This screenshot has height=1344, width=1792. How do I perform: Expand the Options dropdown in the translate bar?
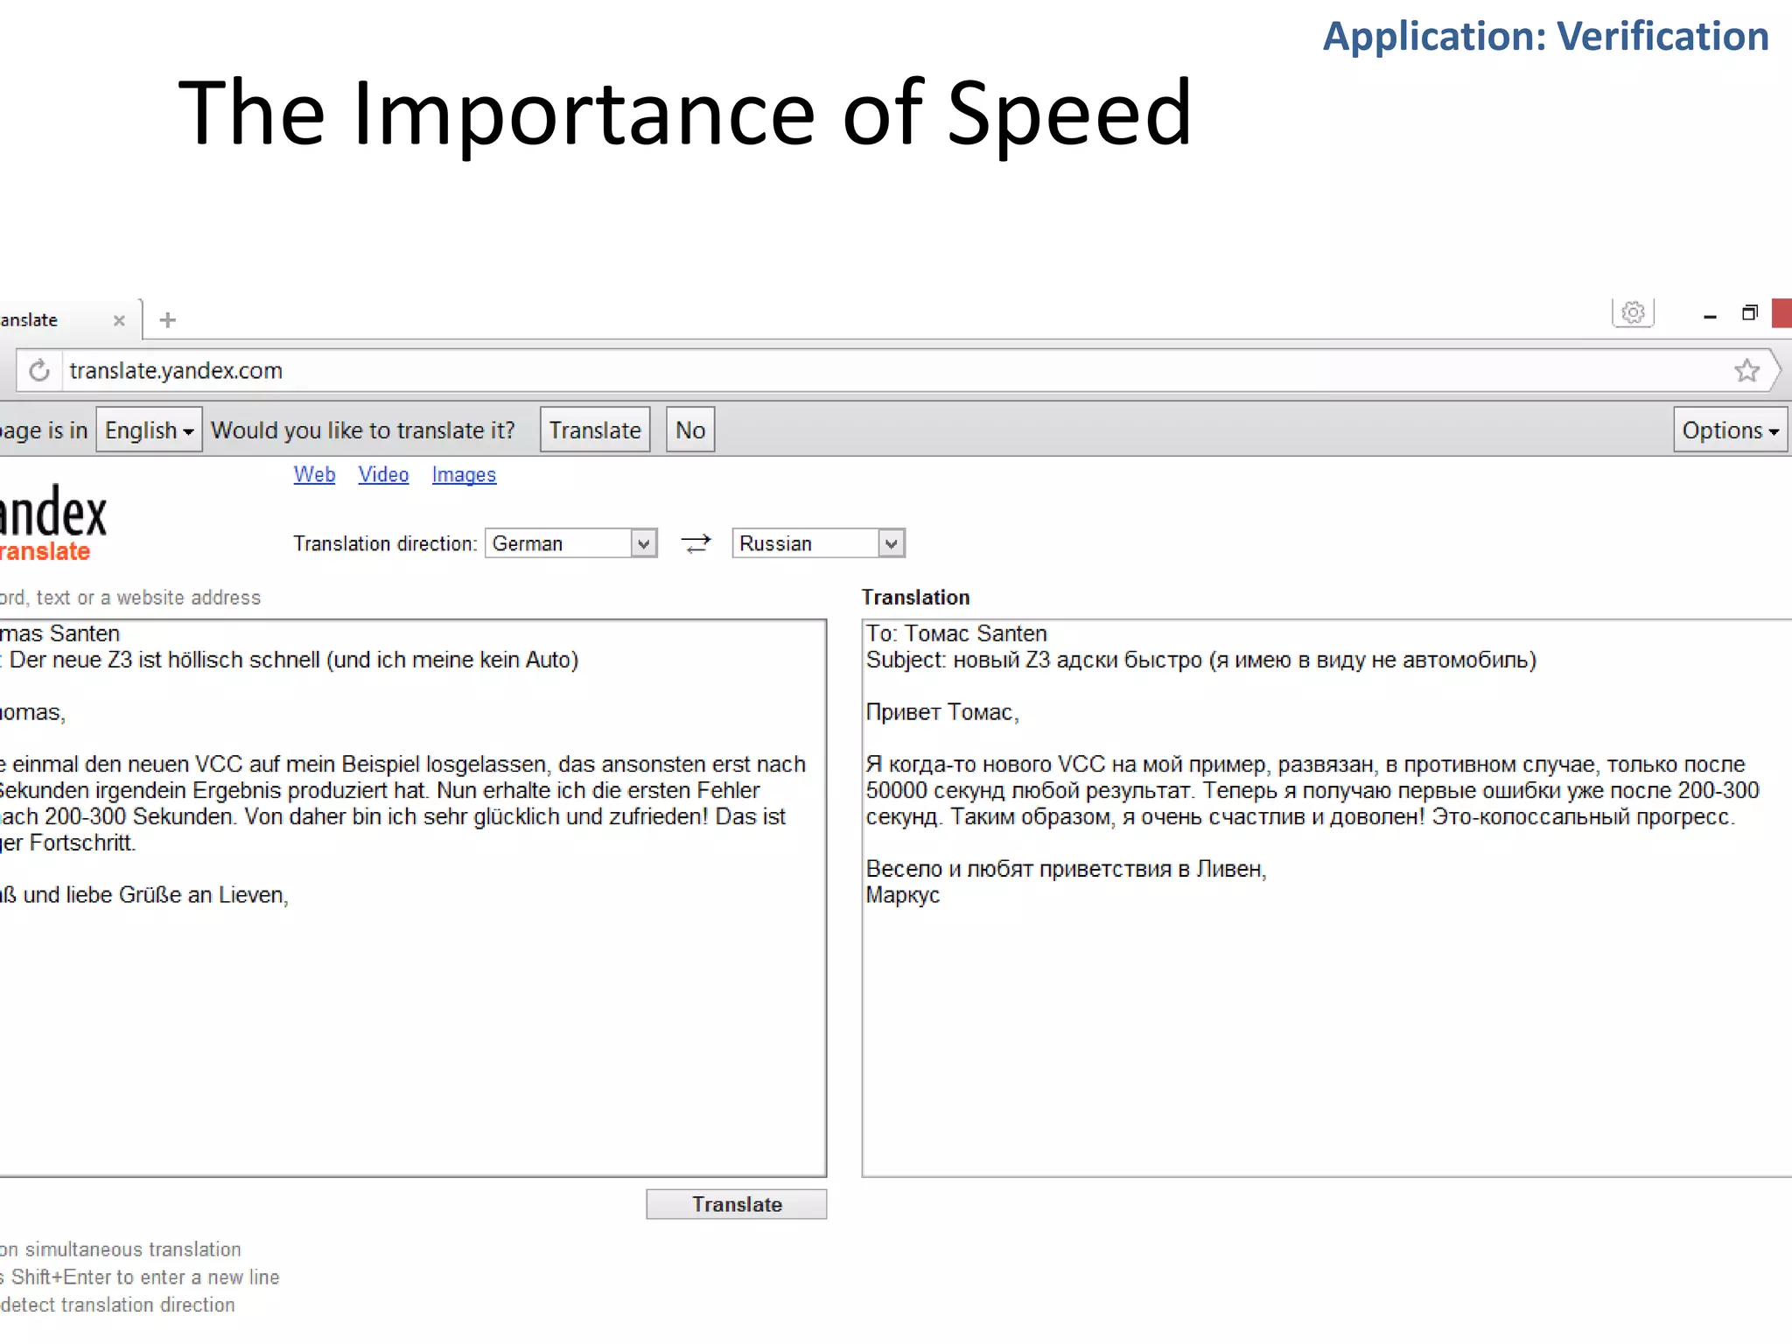[1730, 430]
